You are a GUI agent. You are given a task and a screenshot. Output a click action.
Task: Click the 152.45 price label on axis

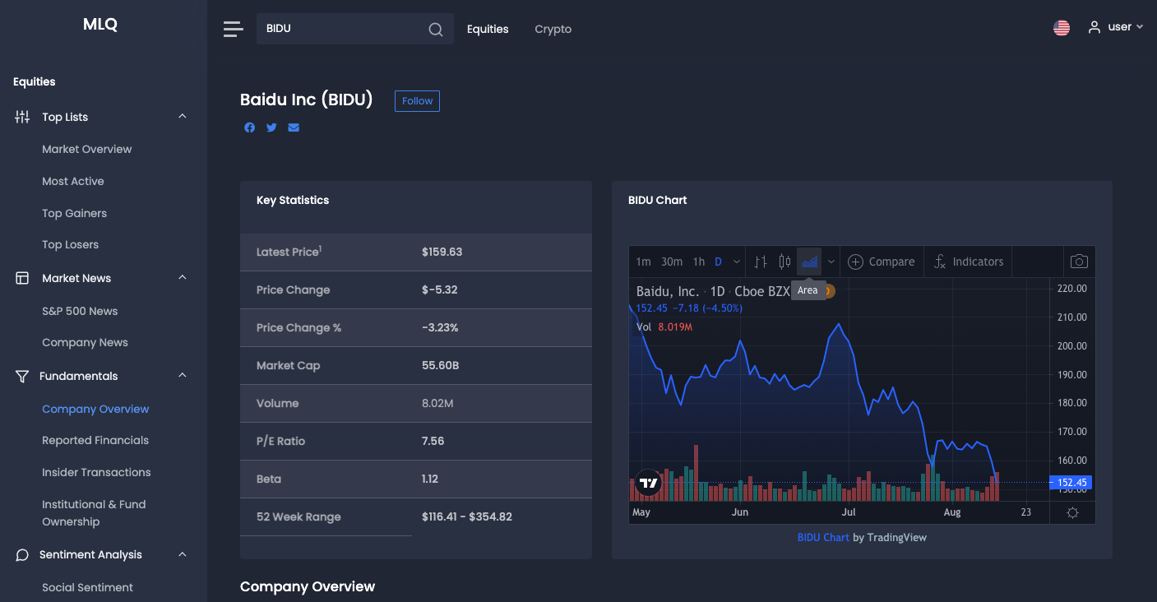pos(1071,483)
